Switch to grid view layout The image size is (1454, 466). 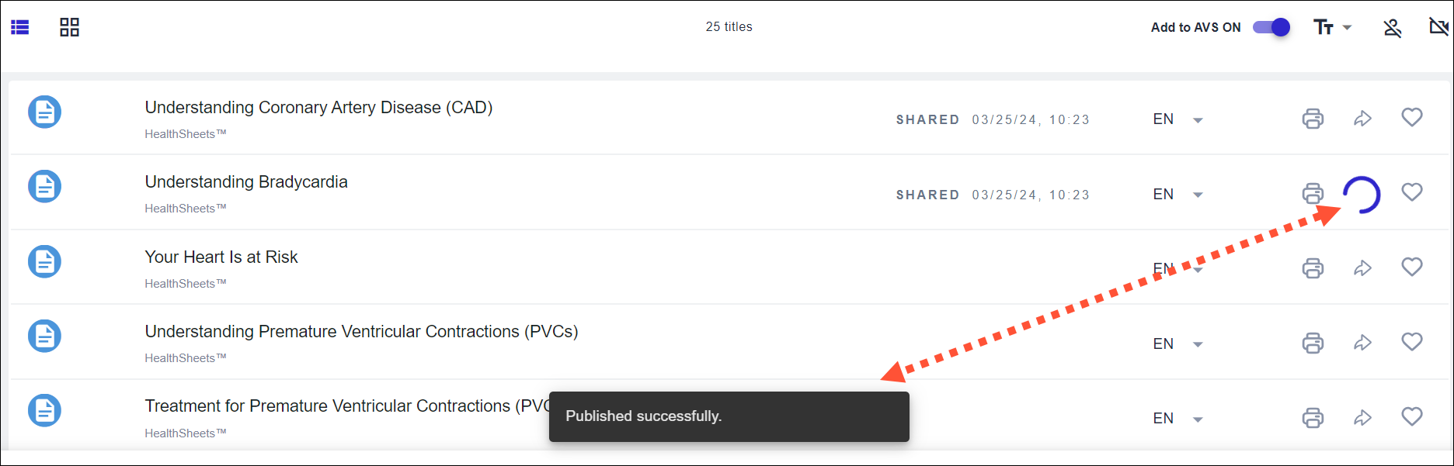click(x=70, y=28)
